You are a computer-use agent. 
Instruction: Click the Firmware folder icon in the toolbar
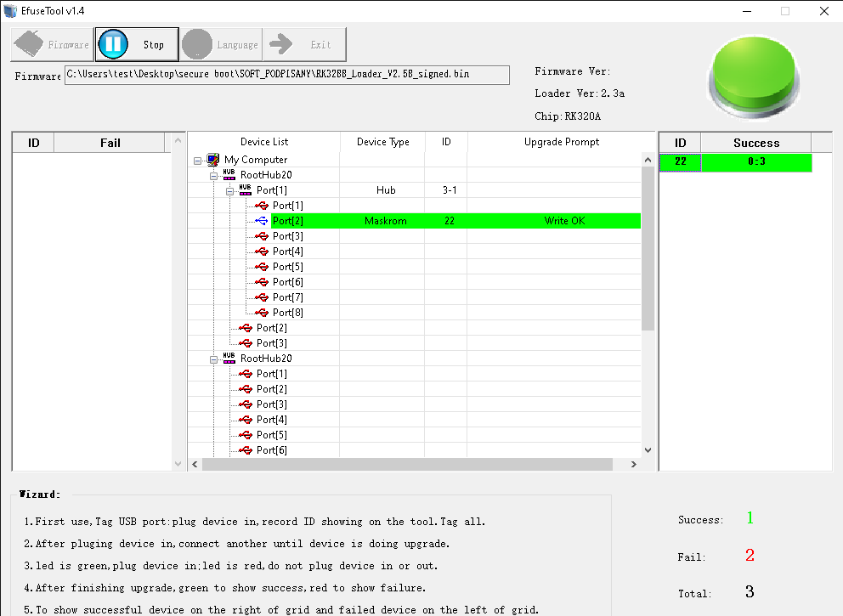[30, 43]
